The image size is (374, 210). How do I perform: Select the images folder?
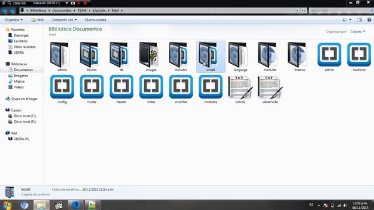[x=149, y=55]
